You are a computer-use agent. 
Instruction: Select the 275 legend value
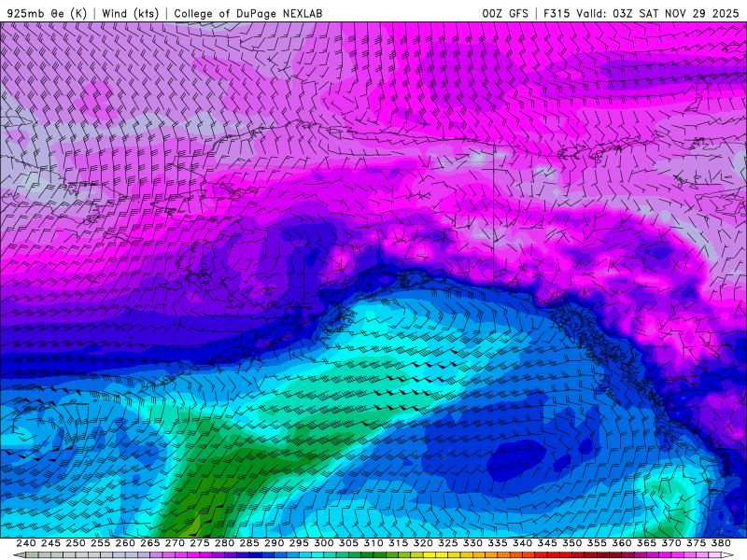tap(200, 543)
